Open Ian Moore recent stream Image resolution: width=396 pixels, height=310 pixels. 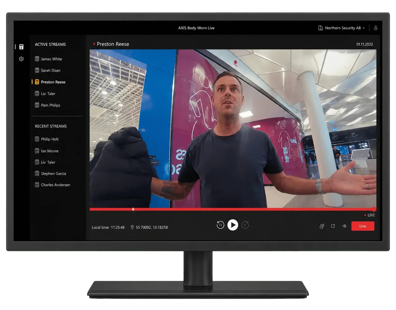point(50,151)
